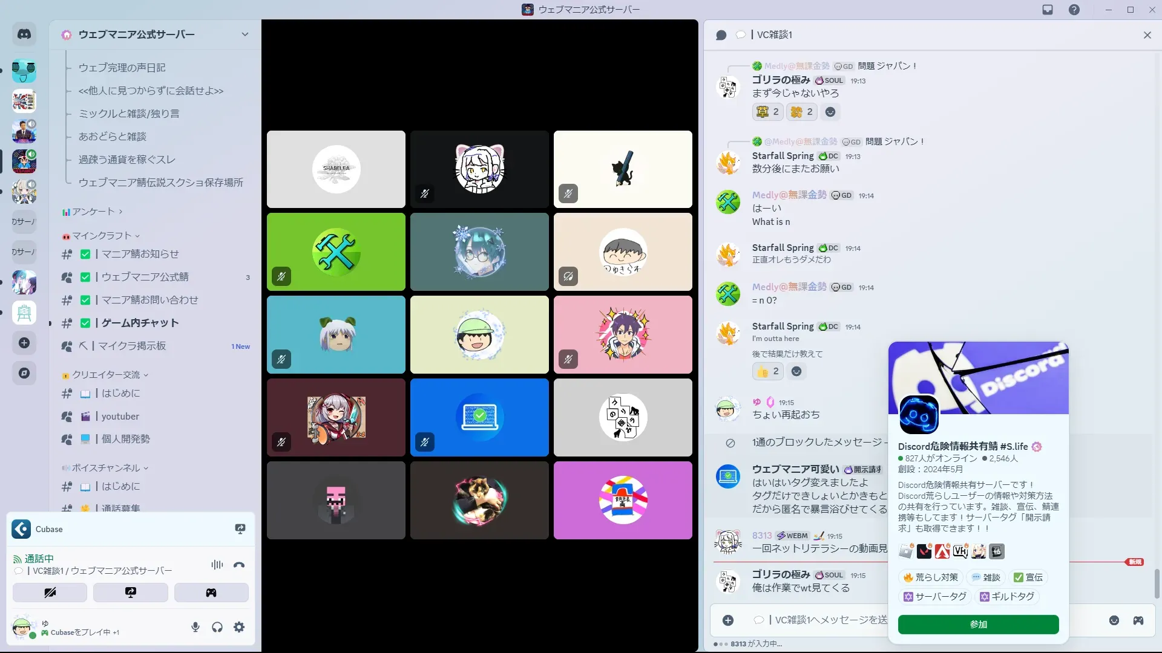Disconnect from voice call with hang-up icon

click(x=239, y=565)
